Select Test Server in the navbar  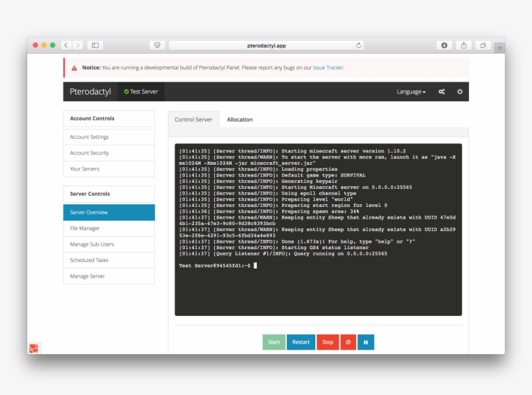coord(141,91)
